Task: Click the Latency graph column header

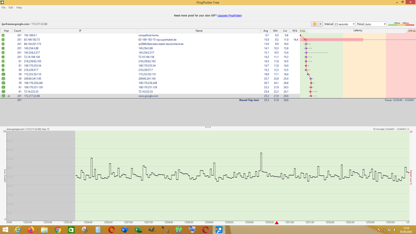Action: click(x=358, y=30)
